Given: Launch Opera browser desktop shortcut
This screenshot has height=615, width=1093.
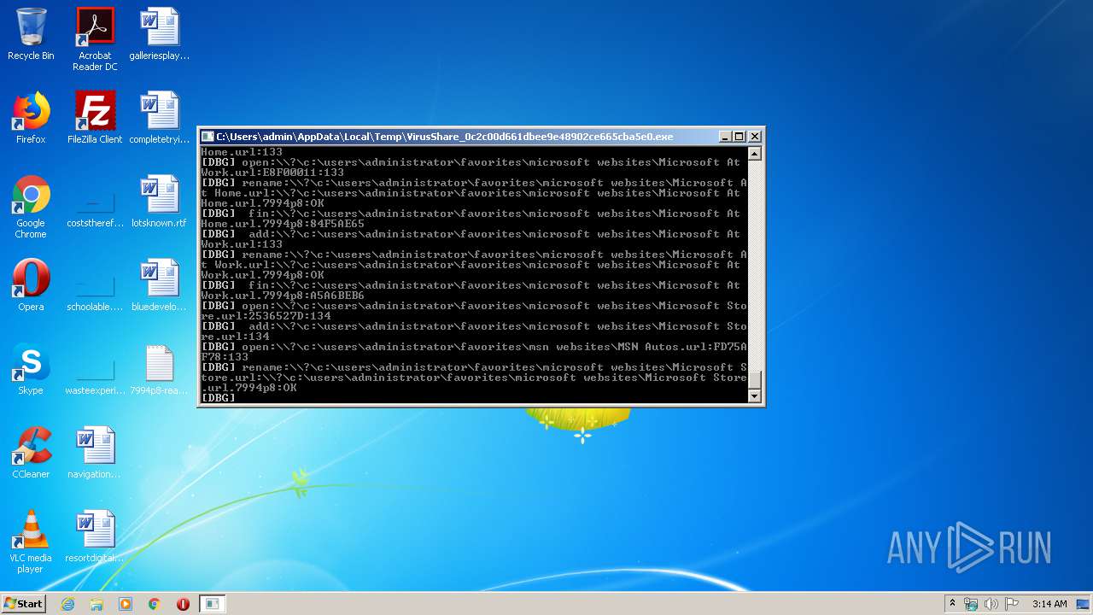Looking at the screenshot, I should pos(31,286).
